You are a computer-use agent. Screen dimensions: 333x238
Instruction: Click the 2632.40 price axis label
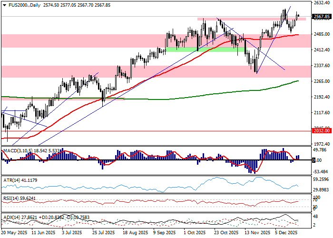[x=322, y=3]
